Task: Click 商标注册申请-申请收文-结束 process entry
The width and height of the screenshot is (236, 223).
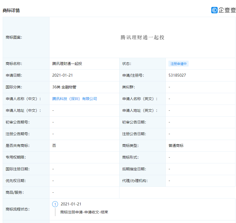Action: pos(84,212)
